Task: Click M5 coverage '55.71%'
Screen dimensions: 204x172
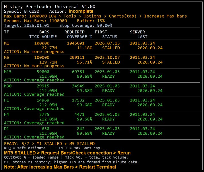Action: [x=85, y=62]
